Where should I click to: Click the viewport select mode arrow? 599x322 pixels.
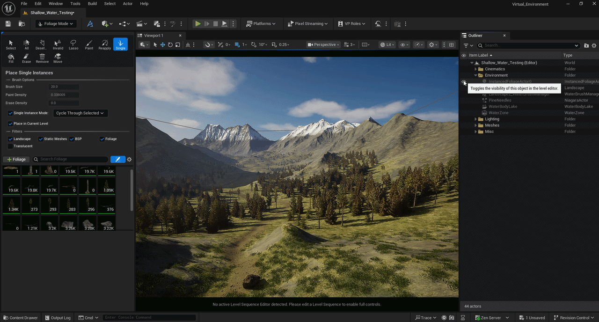[155, 45]
